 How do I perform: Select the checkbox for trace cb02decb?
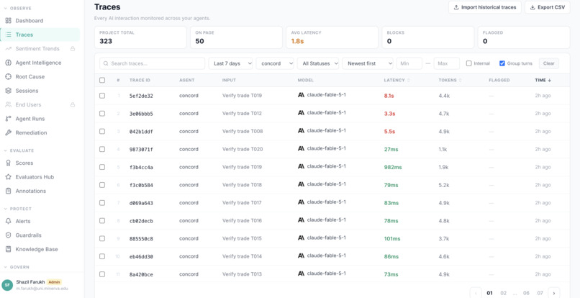tap(102, 221)
